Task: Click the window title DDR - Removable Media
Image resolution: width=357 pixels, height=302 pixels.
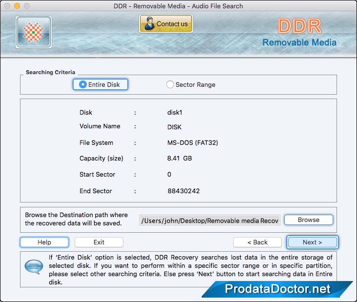Action: (178, 6)
